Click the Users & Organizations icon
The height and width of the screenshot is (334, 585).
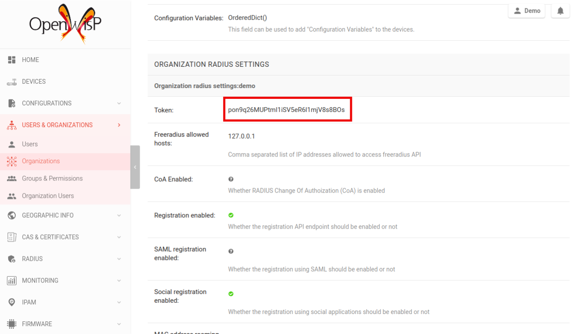click(x=12, y=124)
